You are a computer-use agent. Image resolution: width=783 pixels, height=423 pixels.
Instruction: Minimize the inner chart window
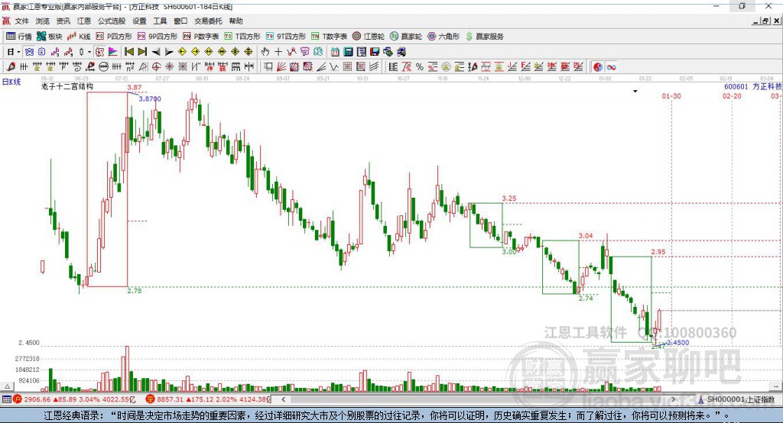[756, 21]
